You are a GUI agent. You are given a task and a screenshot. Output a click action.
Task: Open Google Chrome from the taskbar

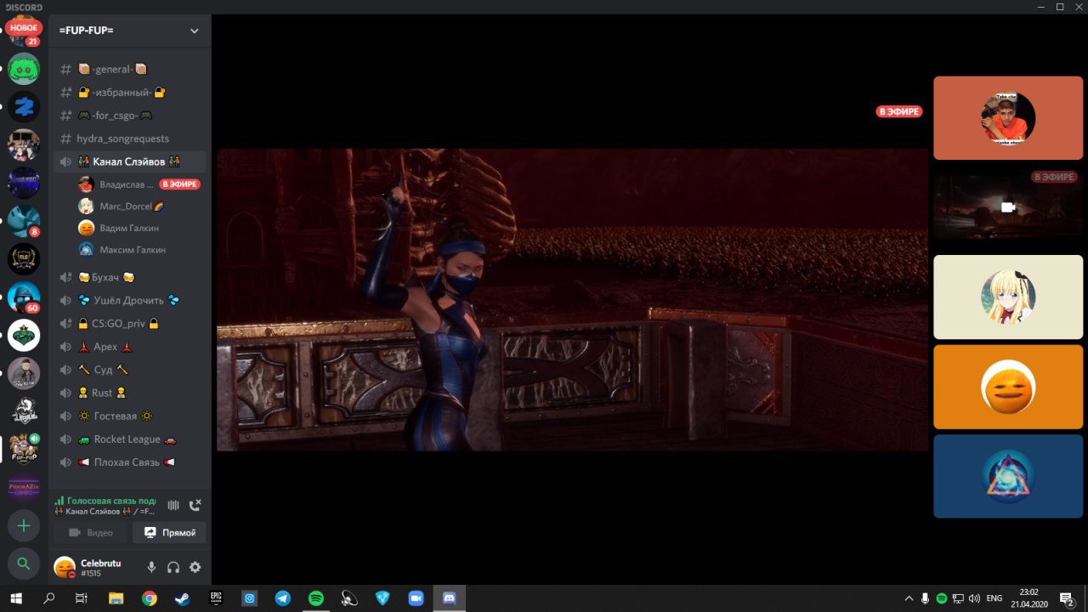pyautogui.click(x=150, y=598)
